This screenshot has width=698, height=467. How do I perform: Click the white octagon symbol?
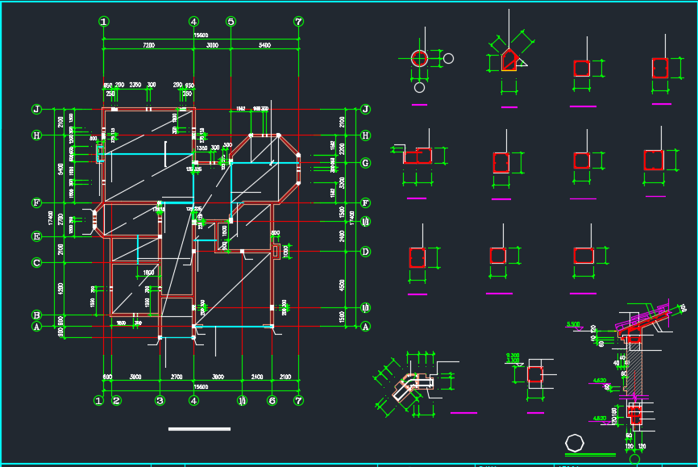pos(574,444)
